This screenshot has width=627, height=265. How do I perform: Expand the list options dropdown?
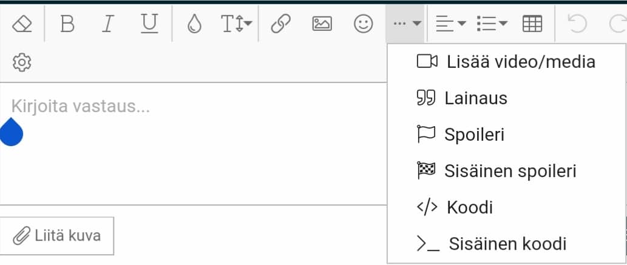point(492,24)
